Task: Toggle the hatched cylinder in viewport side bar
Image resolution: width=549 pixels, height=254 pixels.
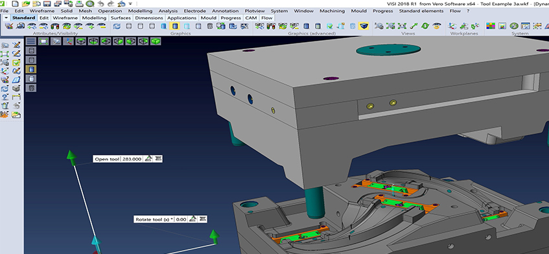Action: tap(31, 88)
